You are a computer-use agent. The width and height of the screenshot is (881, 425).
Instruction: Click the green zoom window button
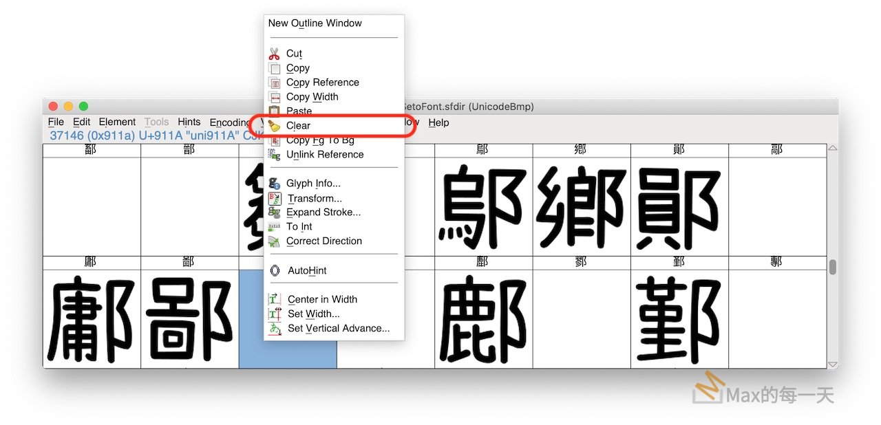coord(84,107)
